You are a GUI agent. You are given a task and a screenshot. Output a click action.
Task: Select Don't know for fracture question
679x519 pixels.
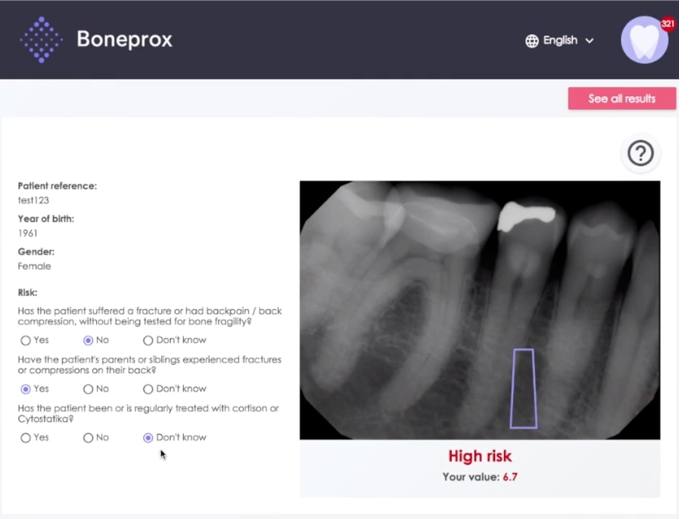click(x=148, y=340)
